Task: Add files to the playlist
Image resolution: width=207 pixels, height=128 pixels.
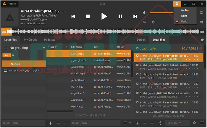Action: 137,123
